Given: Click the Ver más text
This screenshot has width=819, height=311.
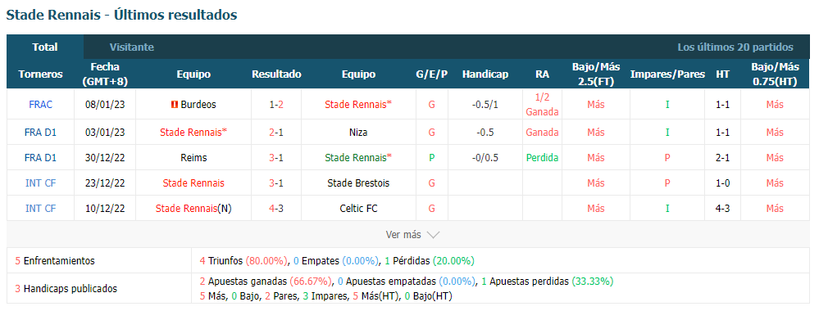Looking at the screenshot, I should (x=403, y=235).
